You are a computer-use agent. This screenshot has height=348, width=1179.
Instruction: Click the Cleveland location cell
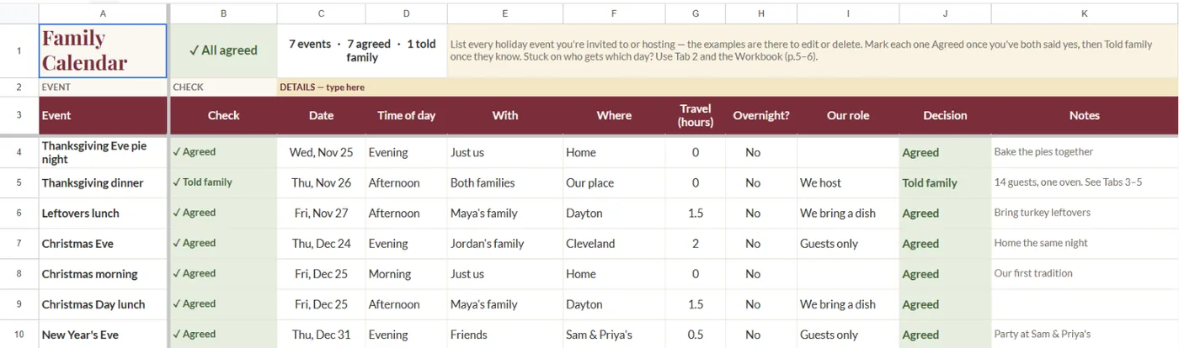pyautogui.click(x=613, y=243)
